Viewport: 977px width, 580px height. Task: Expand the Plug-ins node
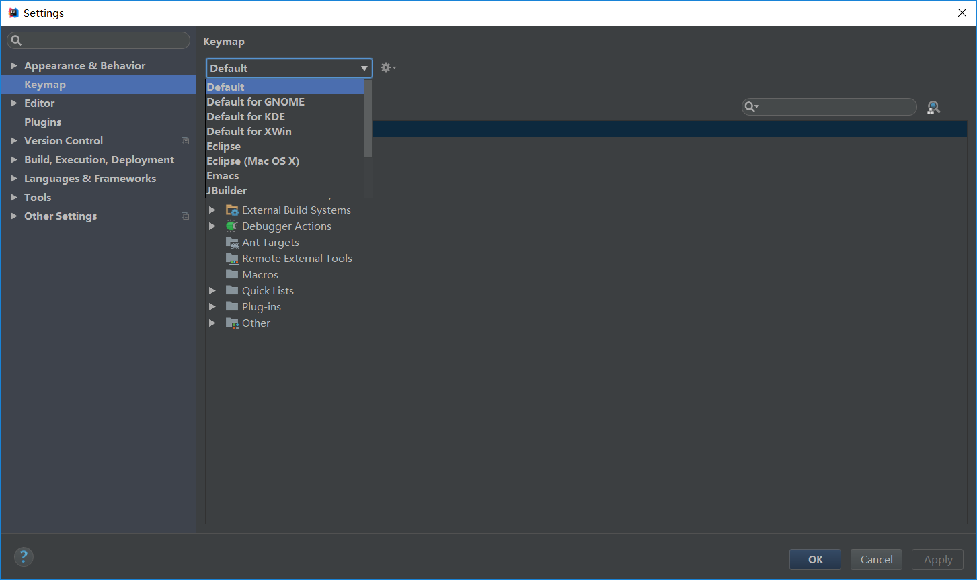[x=212, y=307]
